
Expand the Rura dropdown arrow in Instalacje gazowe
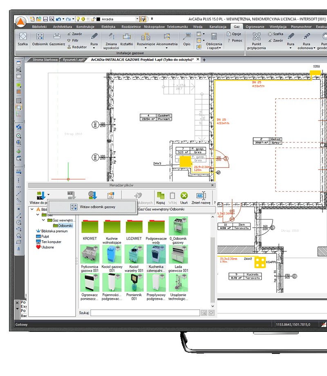point(94,48)
